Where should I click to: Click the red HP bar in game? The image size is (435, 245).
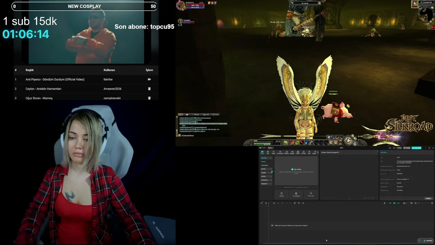[195, 5]
